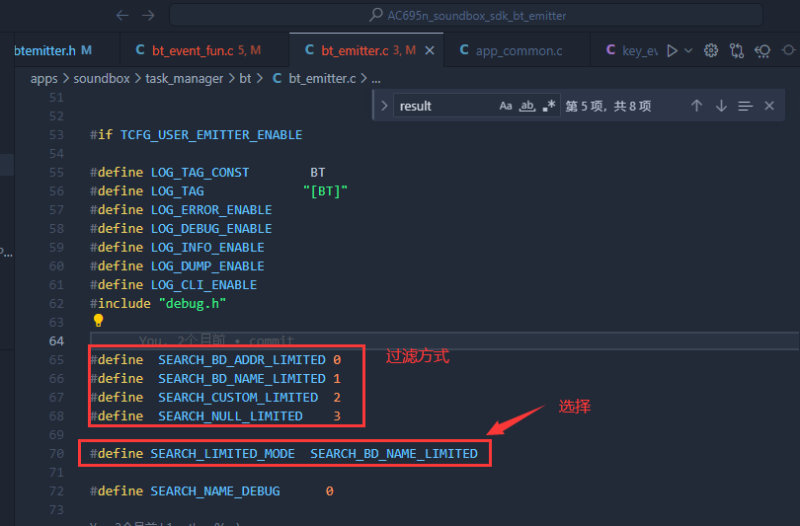Toggle Match Whole Word (ab) option
Viewport: 800px width, 526px height.
(x=527, y=106)
